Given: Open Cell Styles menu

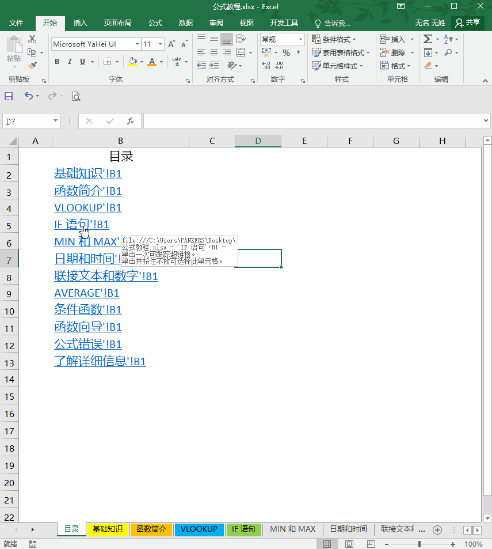Looking at the screenshot, I should pos(337,66).
